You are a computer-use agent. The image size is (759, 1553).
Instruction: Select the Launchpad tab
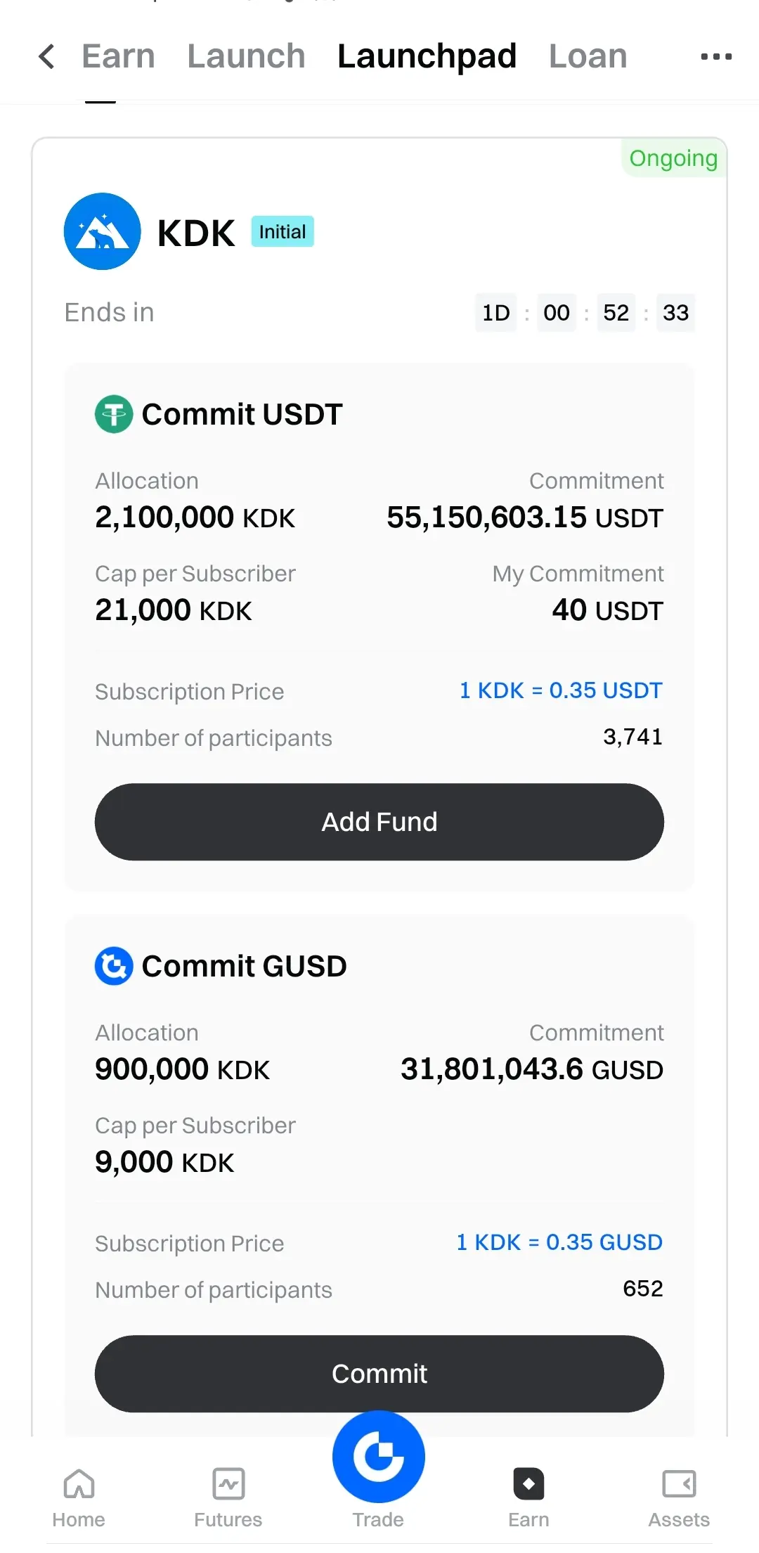tap(427, 56)
